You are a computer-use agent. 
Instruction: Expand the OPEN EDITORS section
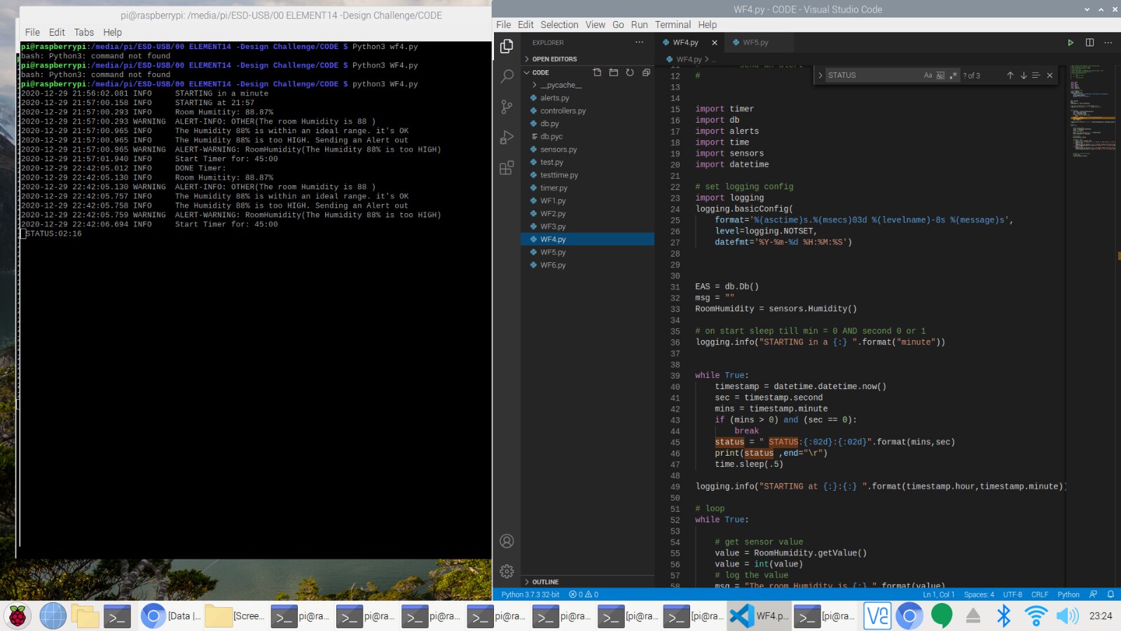tap(554, 59)
